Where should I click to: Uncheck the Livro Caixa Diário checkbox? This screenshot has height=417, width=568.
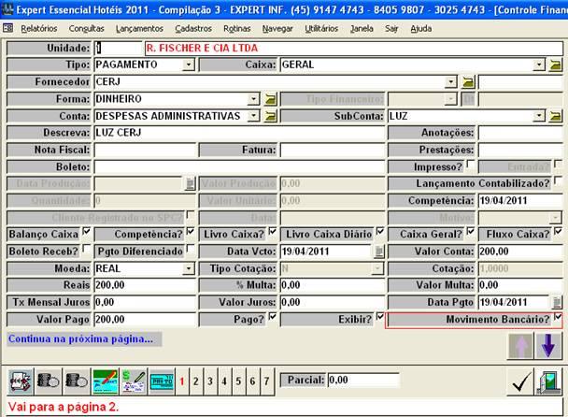[379, 233]
